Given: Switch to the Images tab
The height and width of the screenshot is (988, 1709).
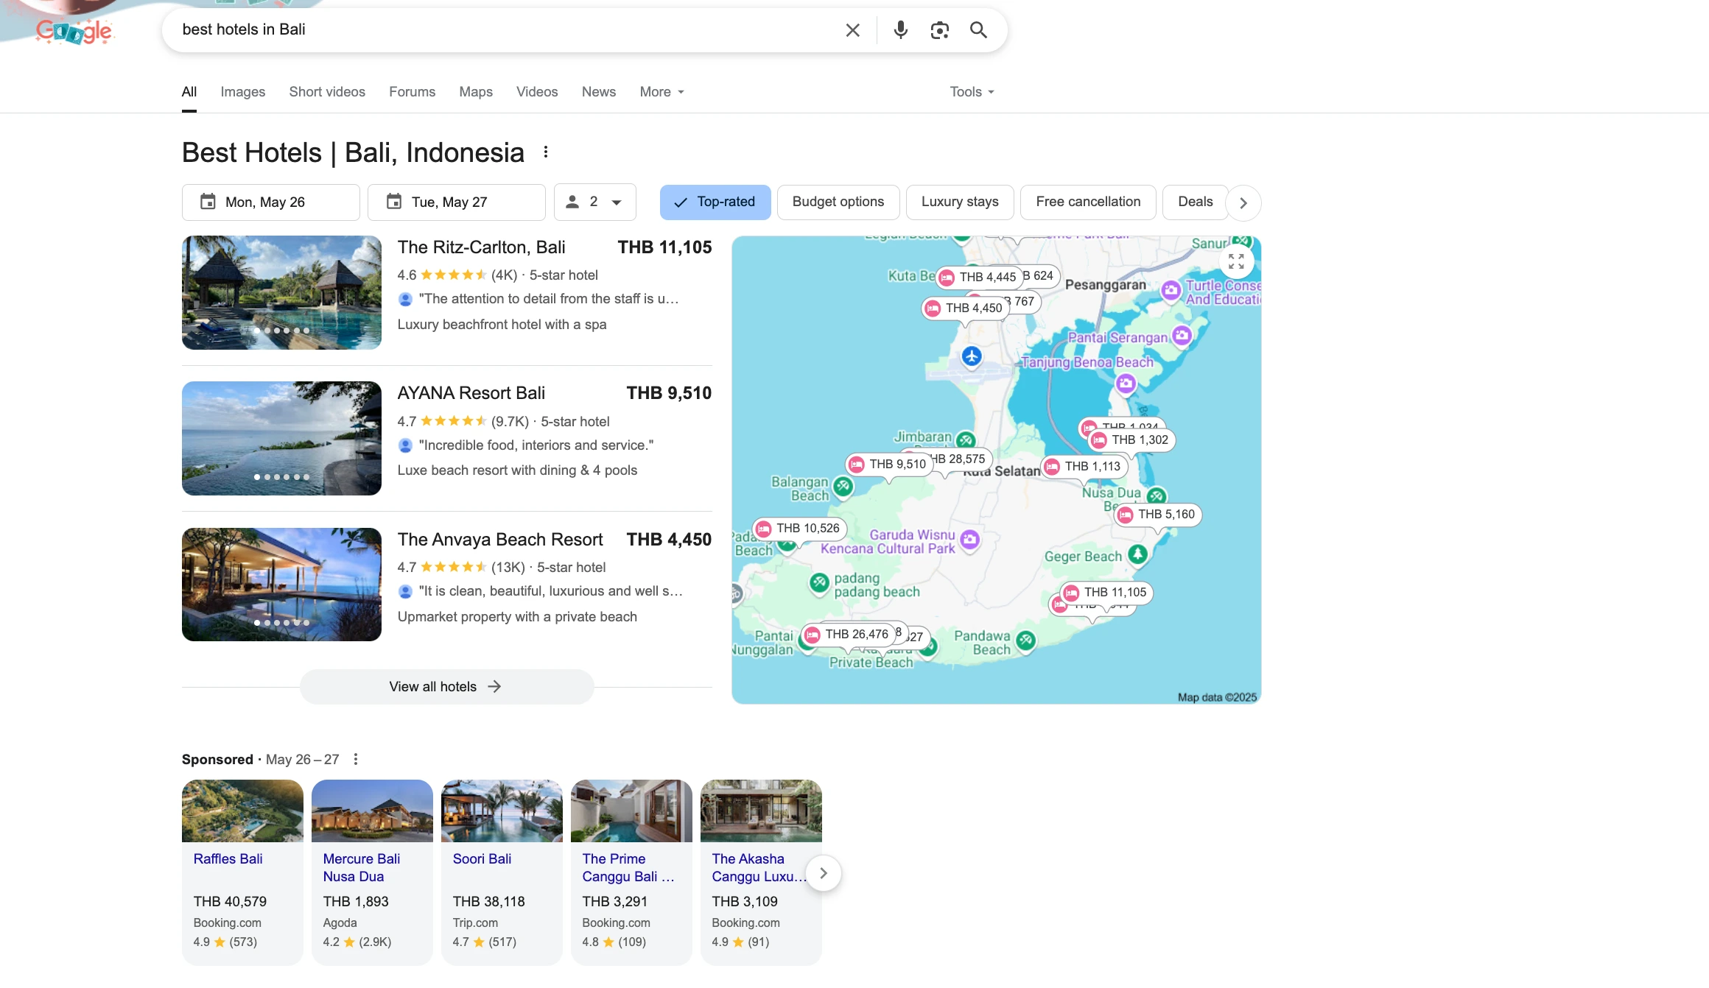Looking at the screenshot, I should coord(243,92).
